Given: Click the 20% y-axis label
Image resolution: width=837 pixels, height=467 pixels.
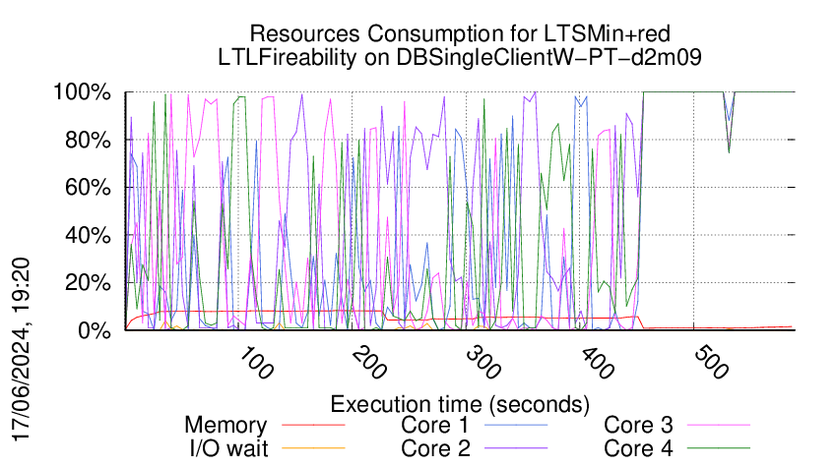Looking at the screenshot, I should click(88, 282).
